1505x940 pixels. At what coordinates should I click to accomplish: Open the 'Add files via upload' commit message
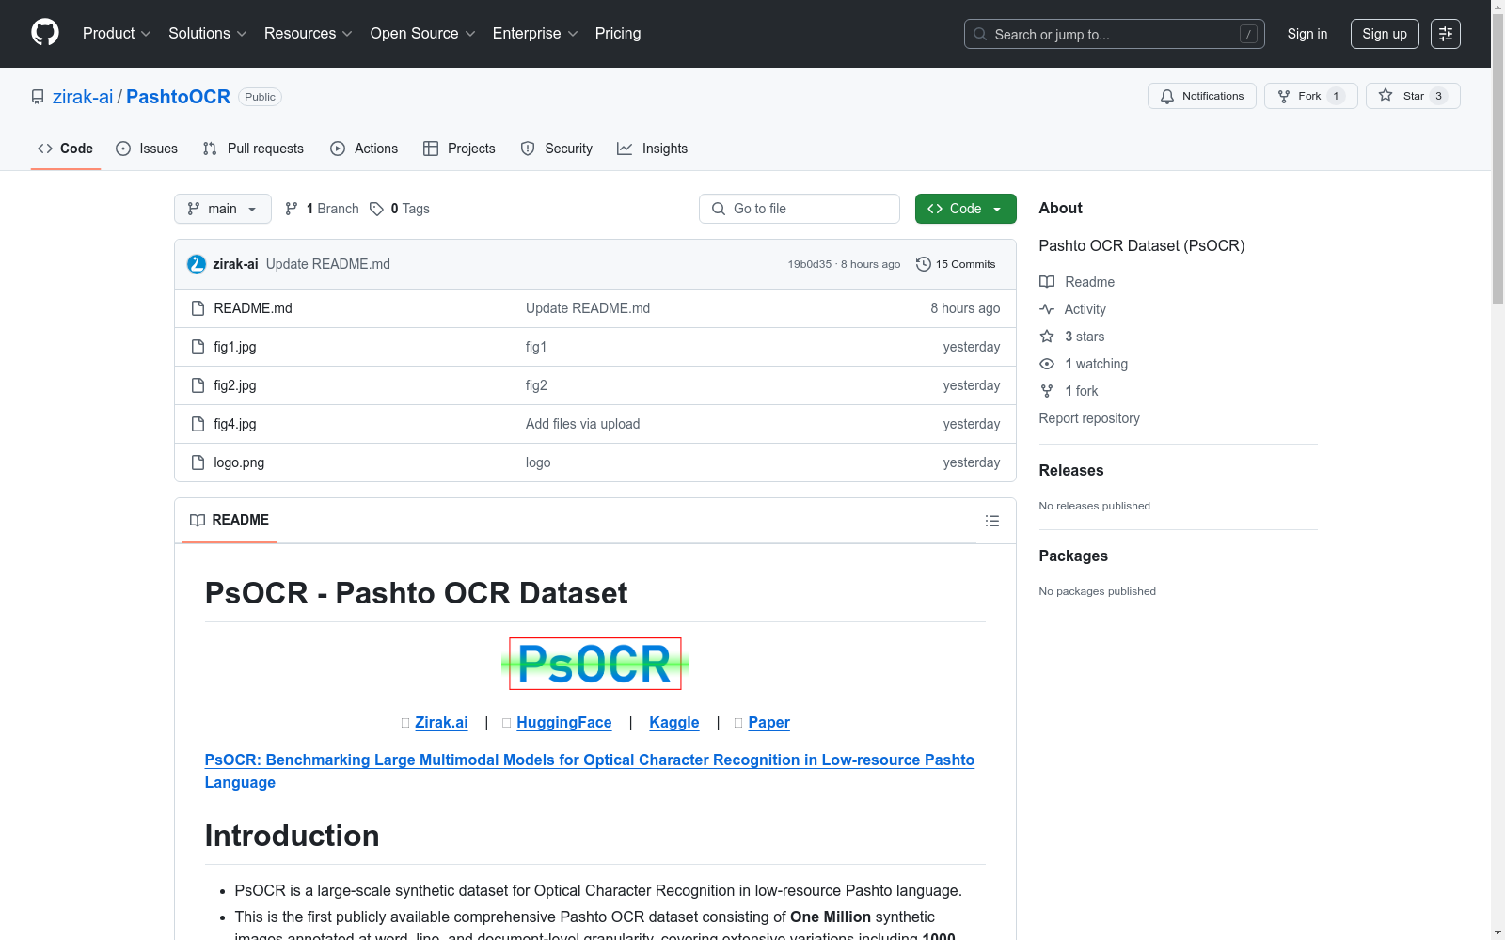point(583,424)
